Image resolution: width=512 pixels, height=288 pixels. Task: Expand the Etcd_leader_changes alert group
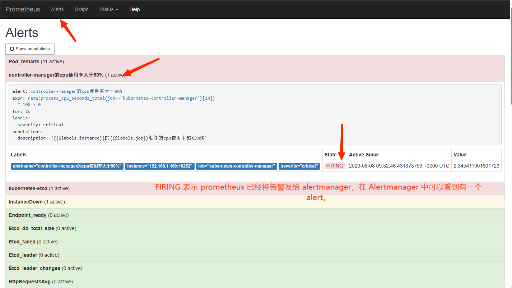255,268
